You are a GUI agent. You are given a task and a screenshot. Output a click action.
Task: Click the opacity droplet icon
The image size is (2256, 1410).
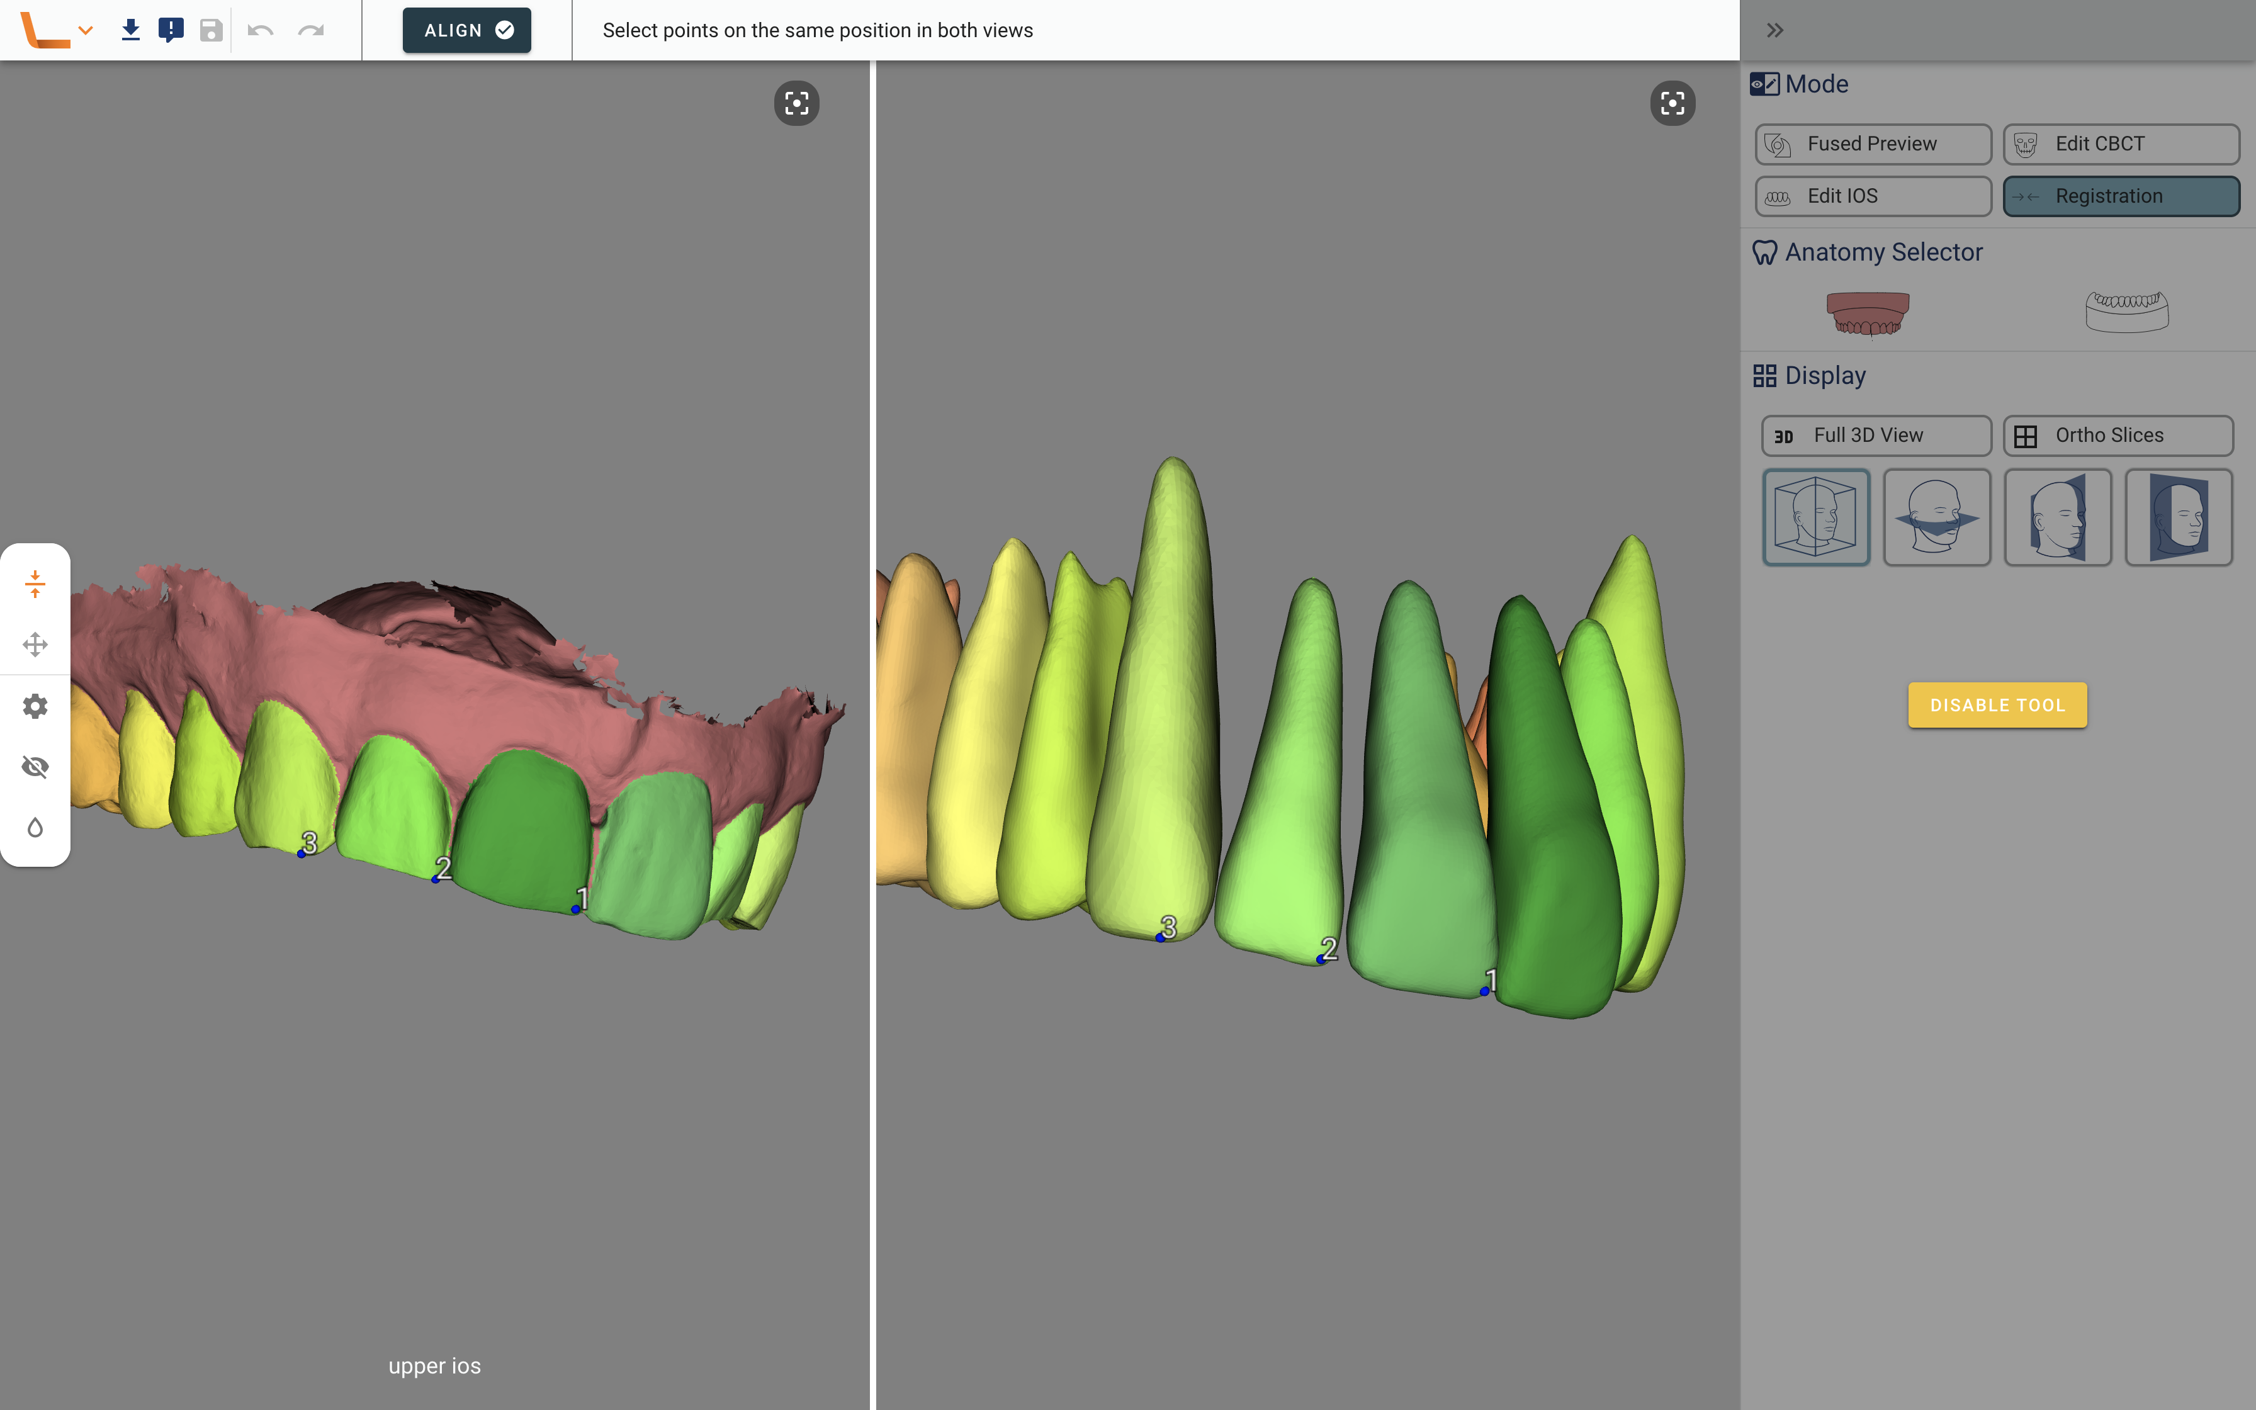pyautogui.click(x=35, y=827)
